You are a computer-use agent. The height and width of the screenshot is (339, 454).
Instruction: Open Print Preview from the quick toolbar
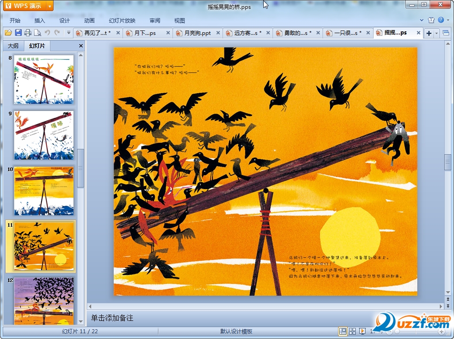(x=37, y=33)
